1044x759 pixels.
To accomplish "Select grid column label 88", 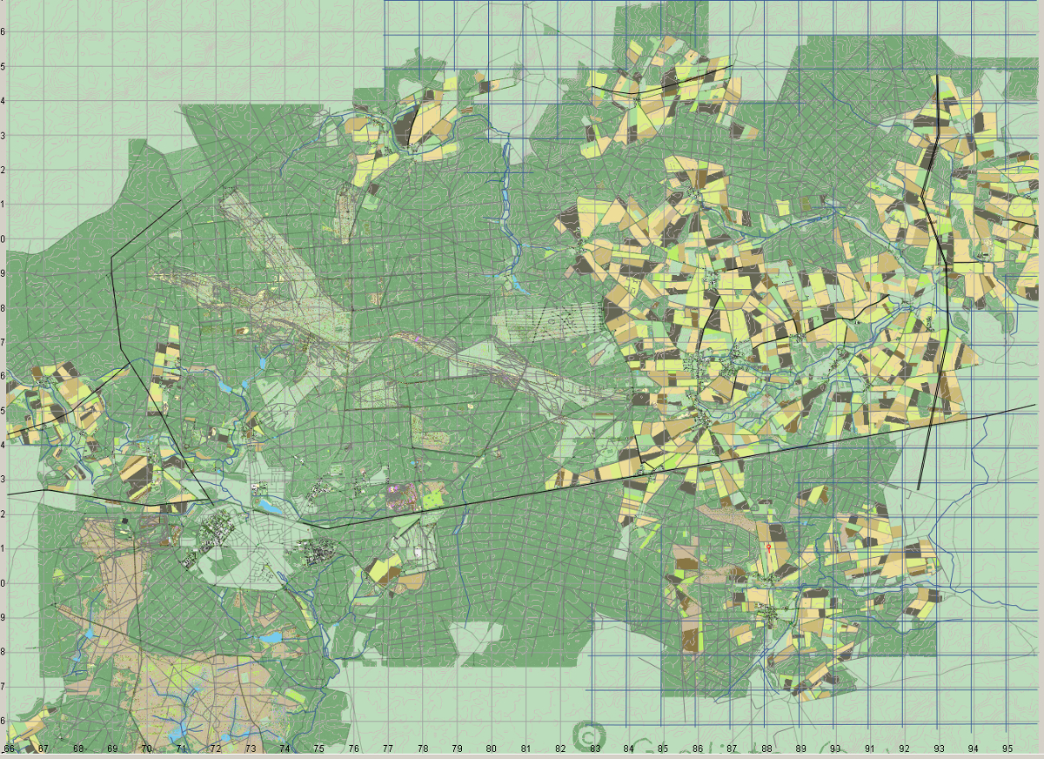I will coord(766,749).
